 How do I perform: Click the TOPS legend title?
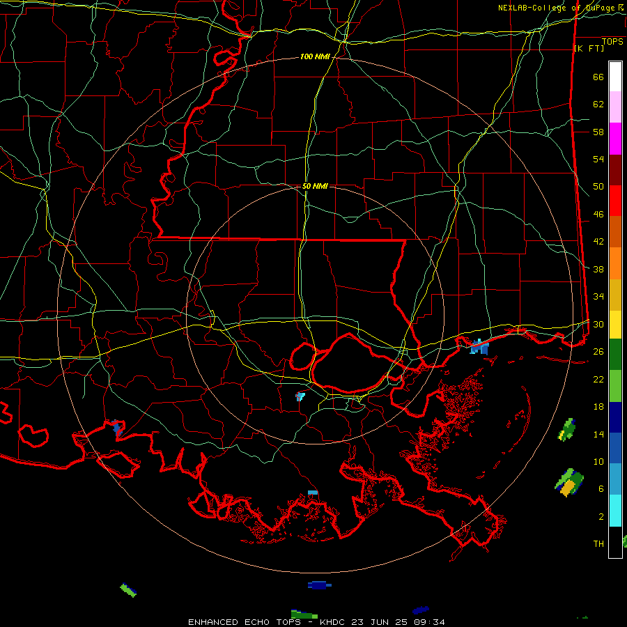[612, 42]
